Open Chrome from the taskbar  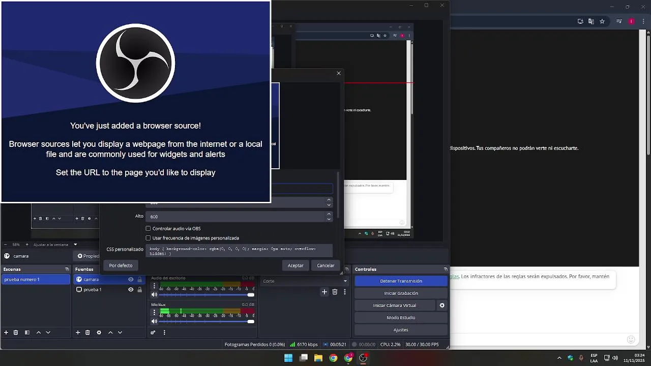click(333, 358)
